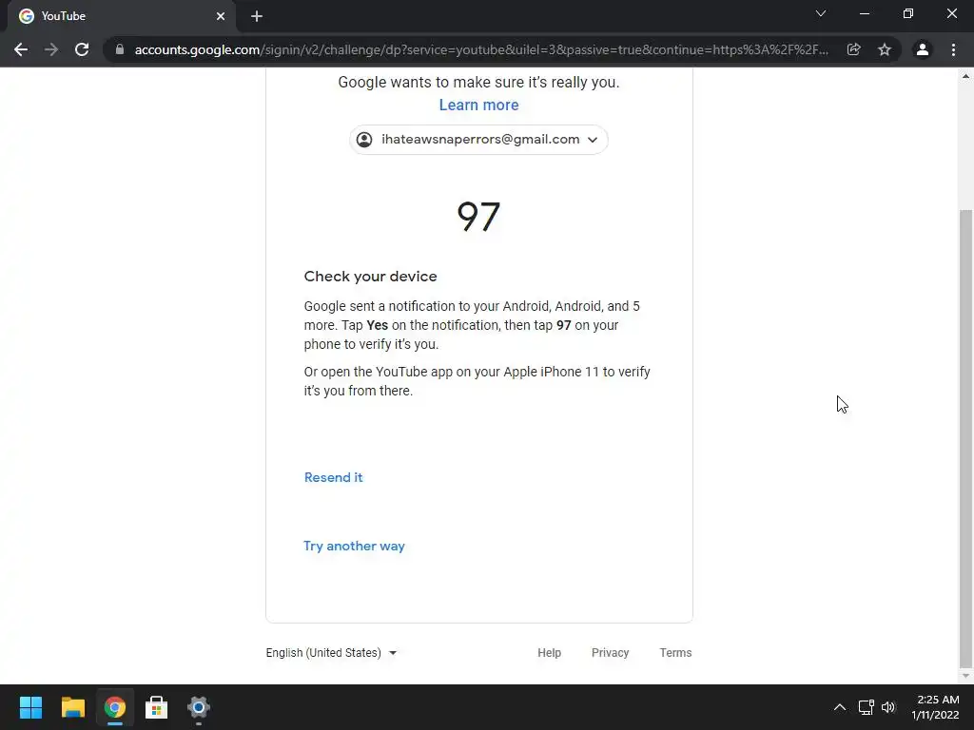View site security lock info
Image resolution: width=974 pixels, height=730 pixels.
tap(120, 49)
